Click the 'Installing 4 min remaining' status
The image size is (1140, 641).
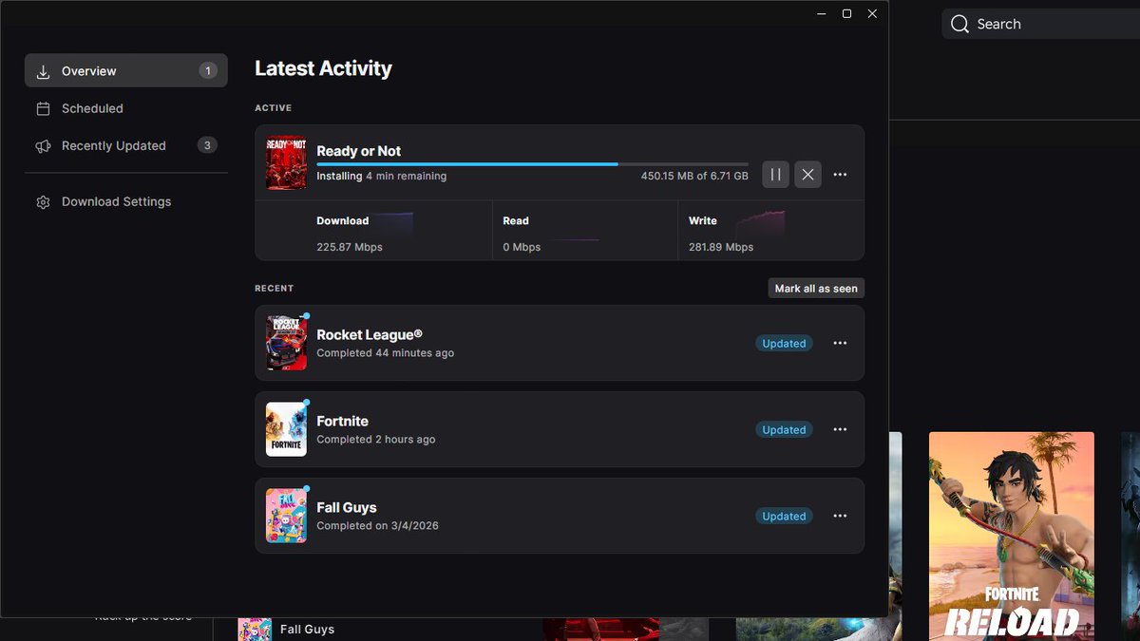coord(381,177)
